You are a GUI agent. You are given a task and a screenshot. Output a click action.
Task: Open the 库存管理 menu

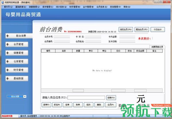click(x=48, y=7)
